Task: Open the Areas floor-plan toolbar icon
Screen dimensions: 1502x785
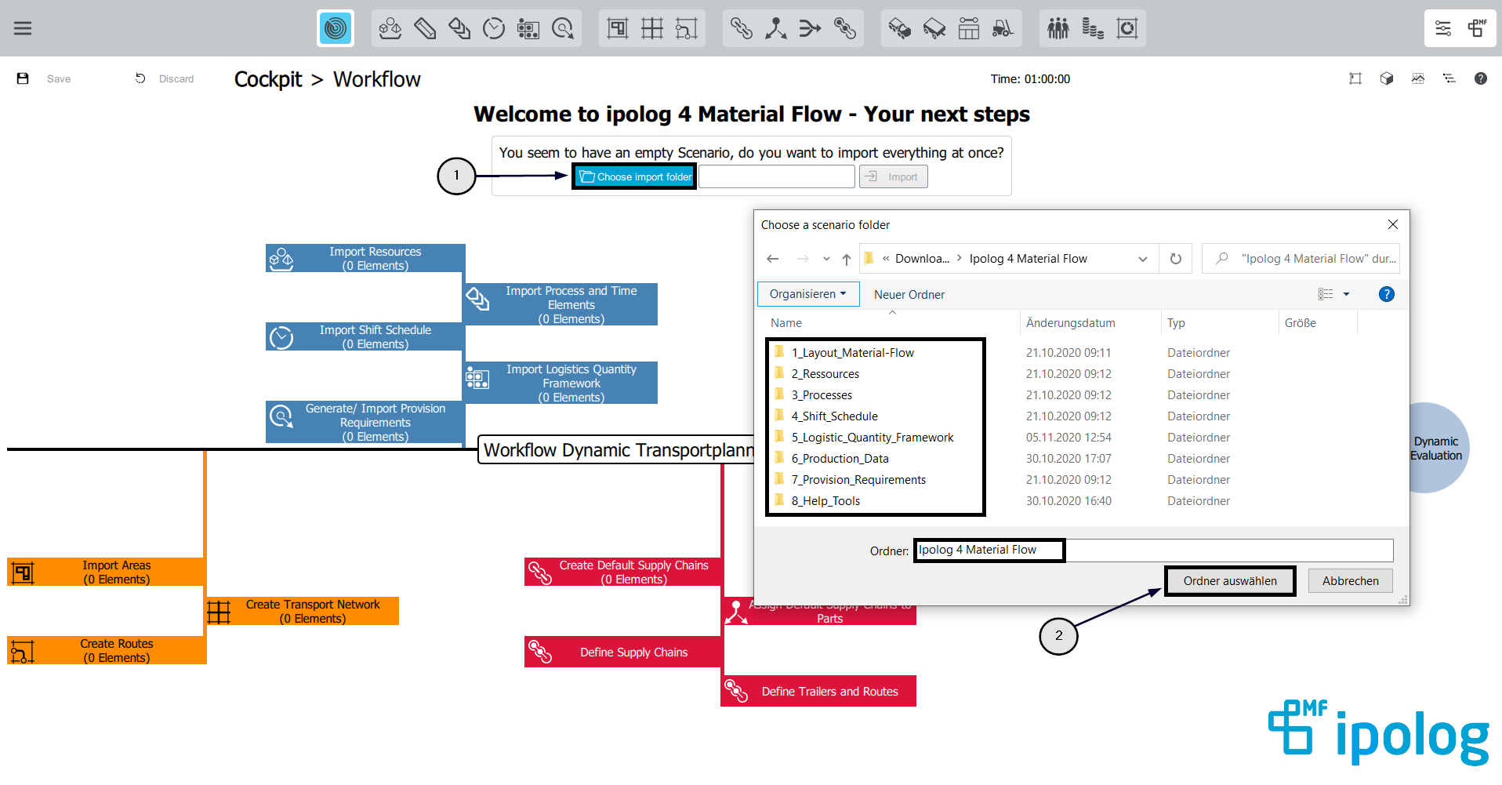Action: coord(618,29)
